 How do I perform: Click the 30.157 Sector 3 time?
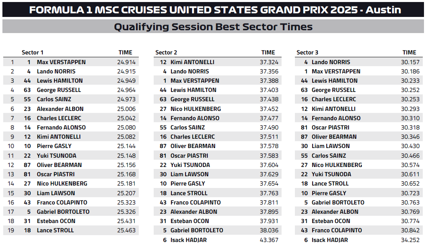click(x=410, y=62)
